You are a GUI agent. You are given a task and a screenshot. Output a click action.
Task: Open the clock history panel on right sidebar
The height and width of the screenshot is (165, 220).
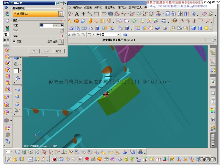coord(213,93)
